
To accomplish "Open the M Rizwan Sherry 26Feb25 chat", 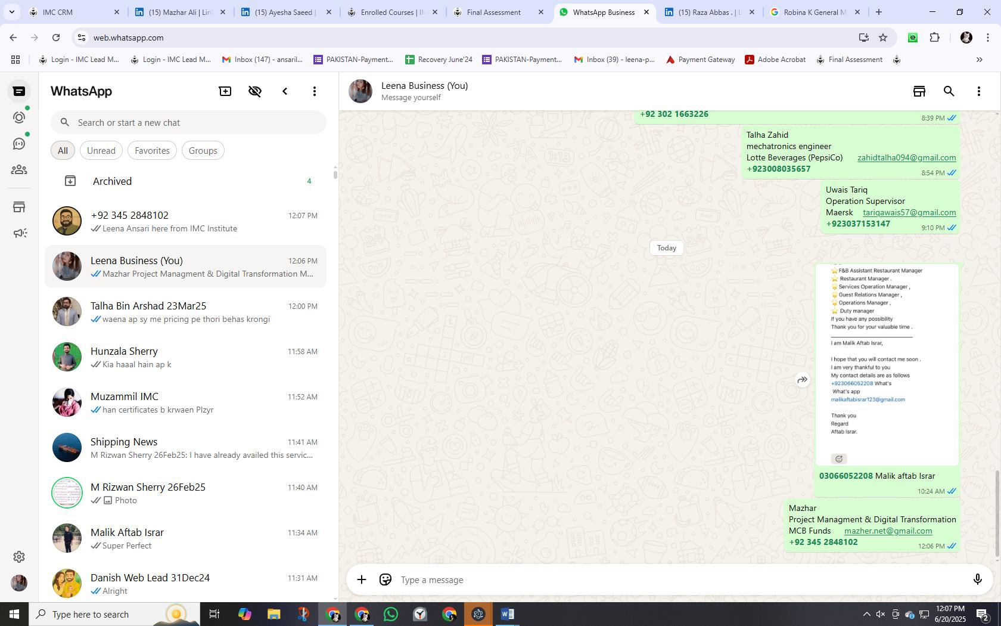I will (186, 493).
